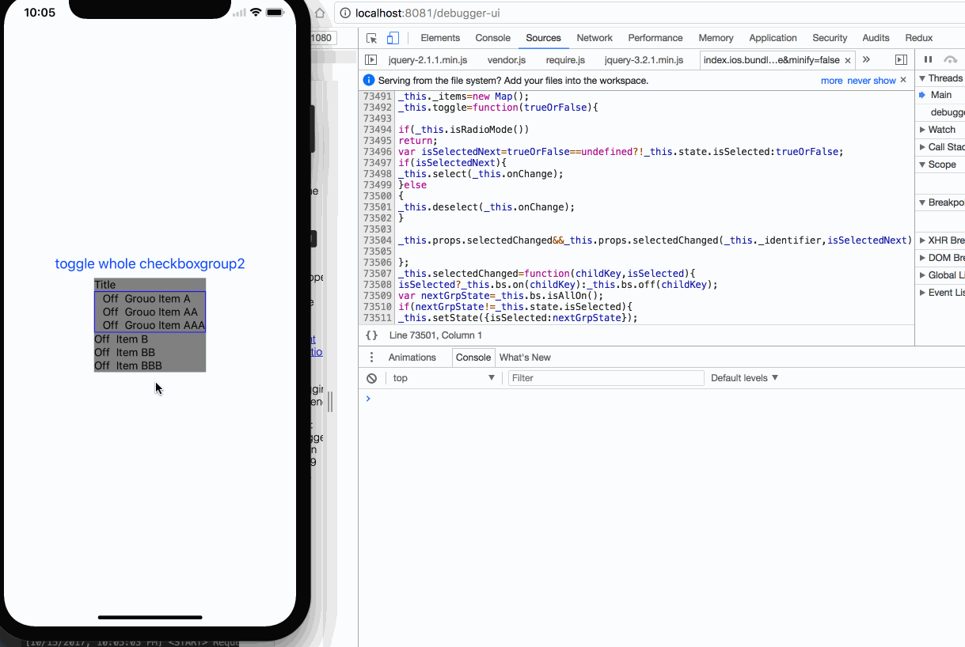This screenshot has height=647, width=965.
Task: Collapse the Threads section
Action: pos(940,78)
